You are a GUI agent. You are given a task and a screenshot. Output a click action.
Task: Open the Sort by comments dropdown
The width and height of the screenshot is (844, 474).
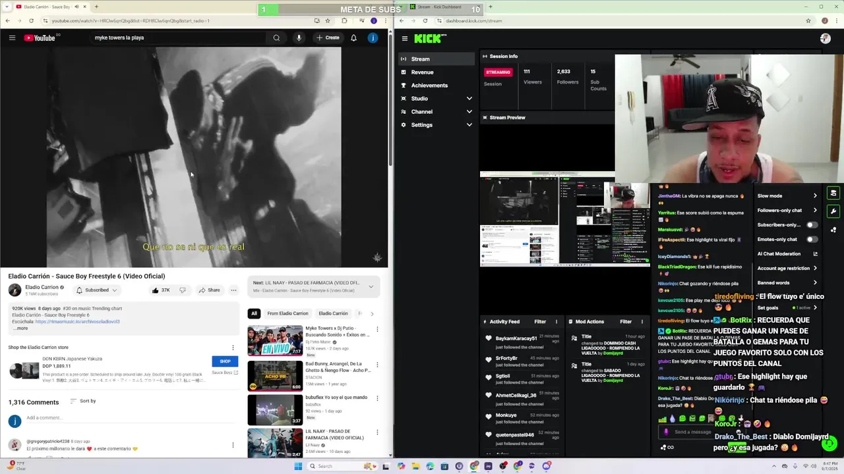[x=82, y=401]
